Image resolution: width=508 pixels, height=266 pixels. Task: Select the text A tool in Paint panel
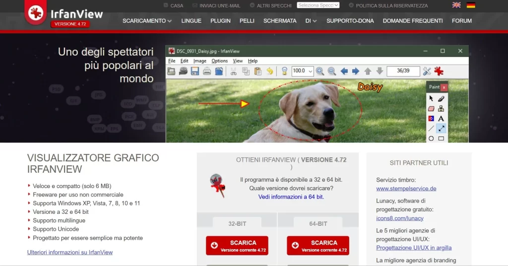(x=441, y=119)
